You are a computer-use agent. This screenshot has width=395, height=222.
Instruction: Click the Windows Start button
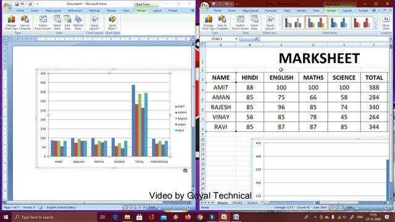6,217
